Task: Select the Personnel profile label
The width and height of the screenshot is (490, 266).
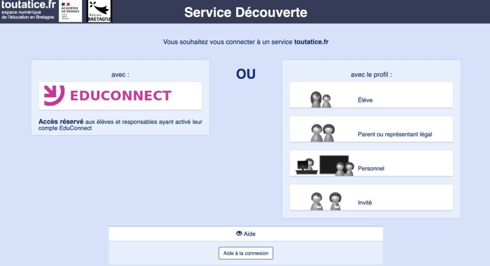Action: coord(371,169)
